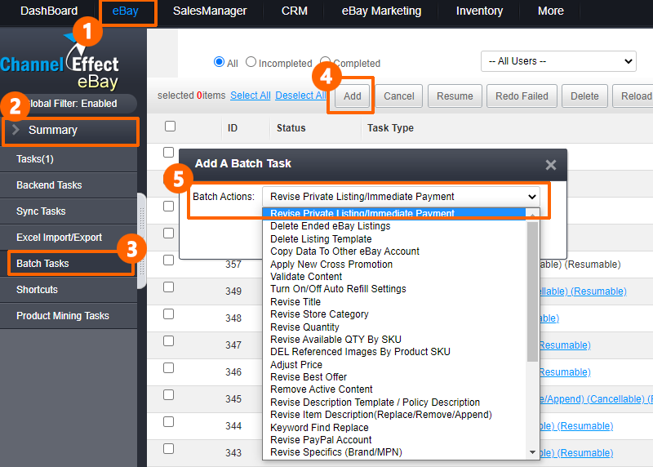This screenshot has width=653, height=467.
Task: Open the eBay Marketing tab
Action: click(381, 11)
